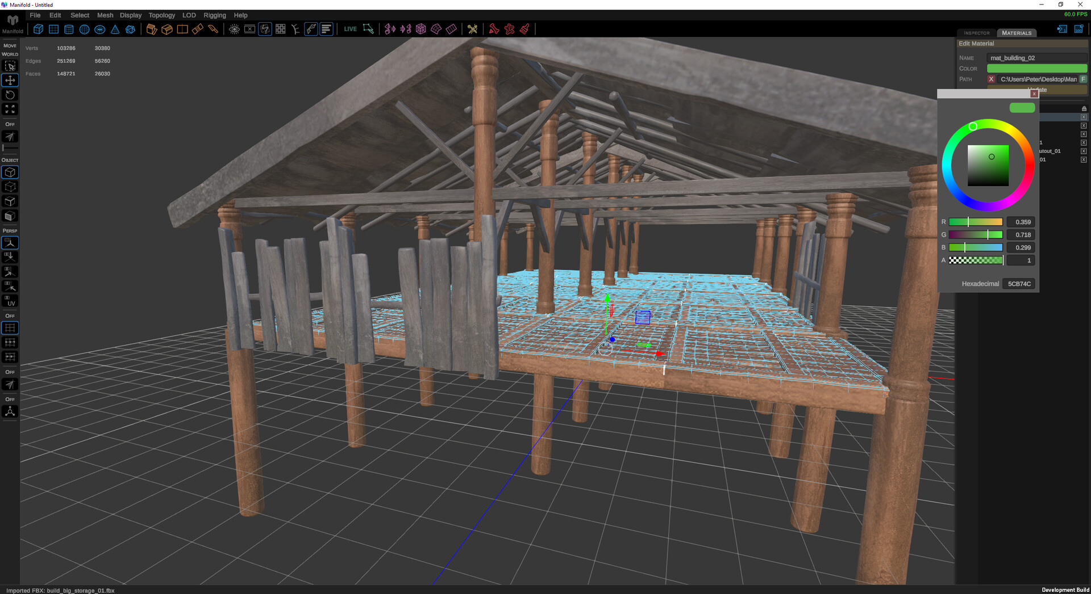Viewport: 1091px width, 594px height.
Task: Select the marquee selection arrow next to LIVE
Action: coord(368,28)
